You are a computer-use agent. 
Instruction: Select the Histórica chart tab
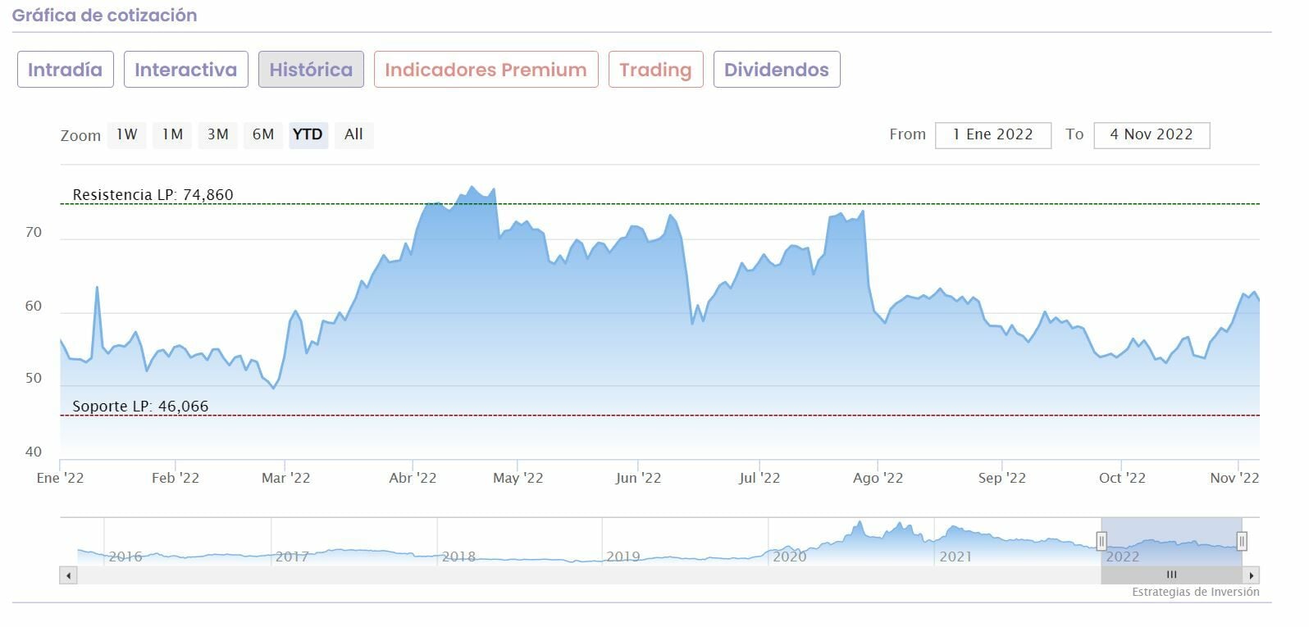[x=311, y=70]
